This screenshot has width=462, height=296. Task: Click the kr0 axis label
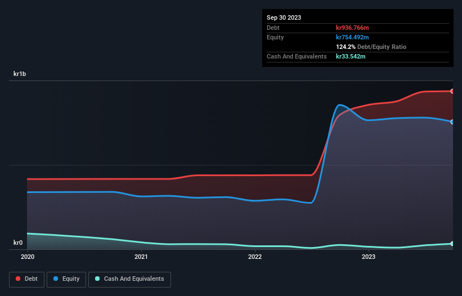(x=18, y=243)
